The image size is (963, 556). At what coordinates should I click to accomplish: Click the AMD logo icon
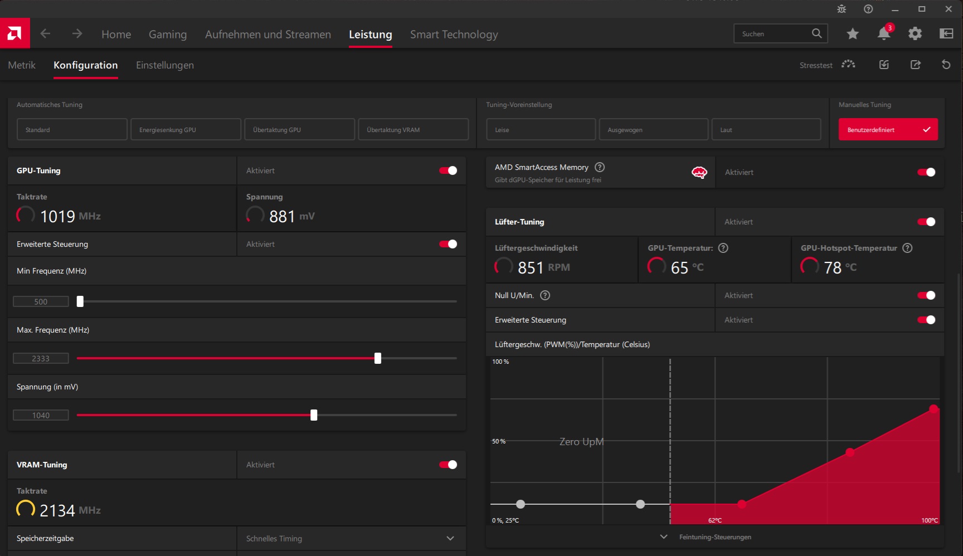click(15, 33)
